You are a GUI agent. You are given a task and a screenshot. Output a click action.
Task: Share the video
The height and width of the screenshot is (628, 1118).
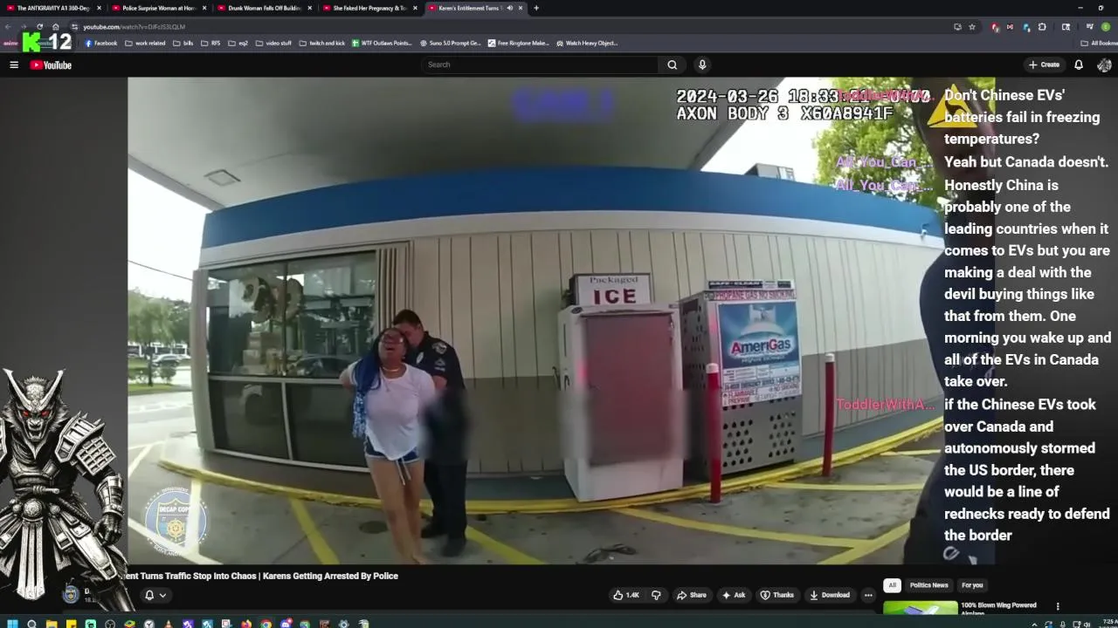coord(691,595)
